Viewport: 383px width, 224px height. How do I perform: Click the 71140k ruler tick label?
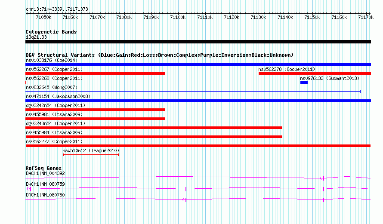(x=285, y=17)
